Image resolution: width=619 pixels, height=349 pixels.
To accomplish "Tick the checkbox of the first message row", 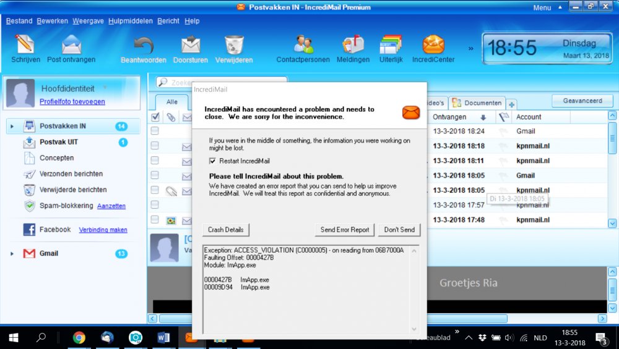I will [x=155, y=131].
